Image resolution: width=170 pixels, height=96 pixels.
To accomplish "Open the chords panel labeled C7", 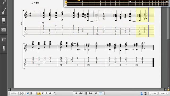I will coord(4,39).
